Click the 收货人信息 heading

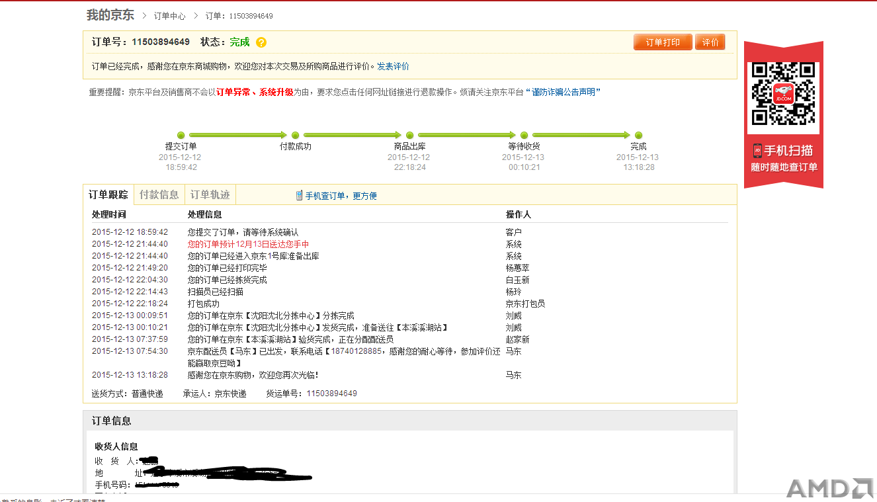(x=116, y=446)
